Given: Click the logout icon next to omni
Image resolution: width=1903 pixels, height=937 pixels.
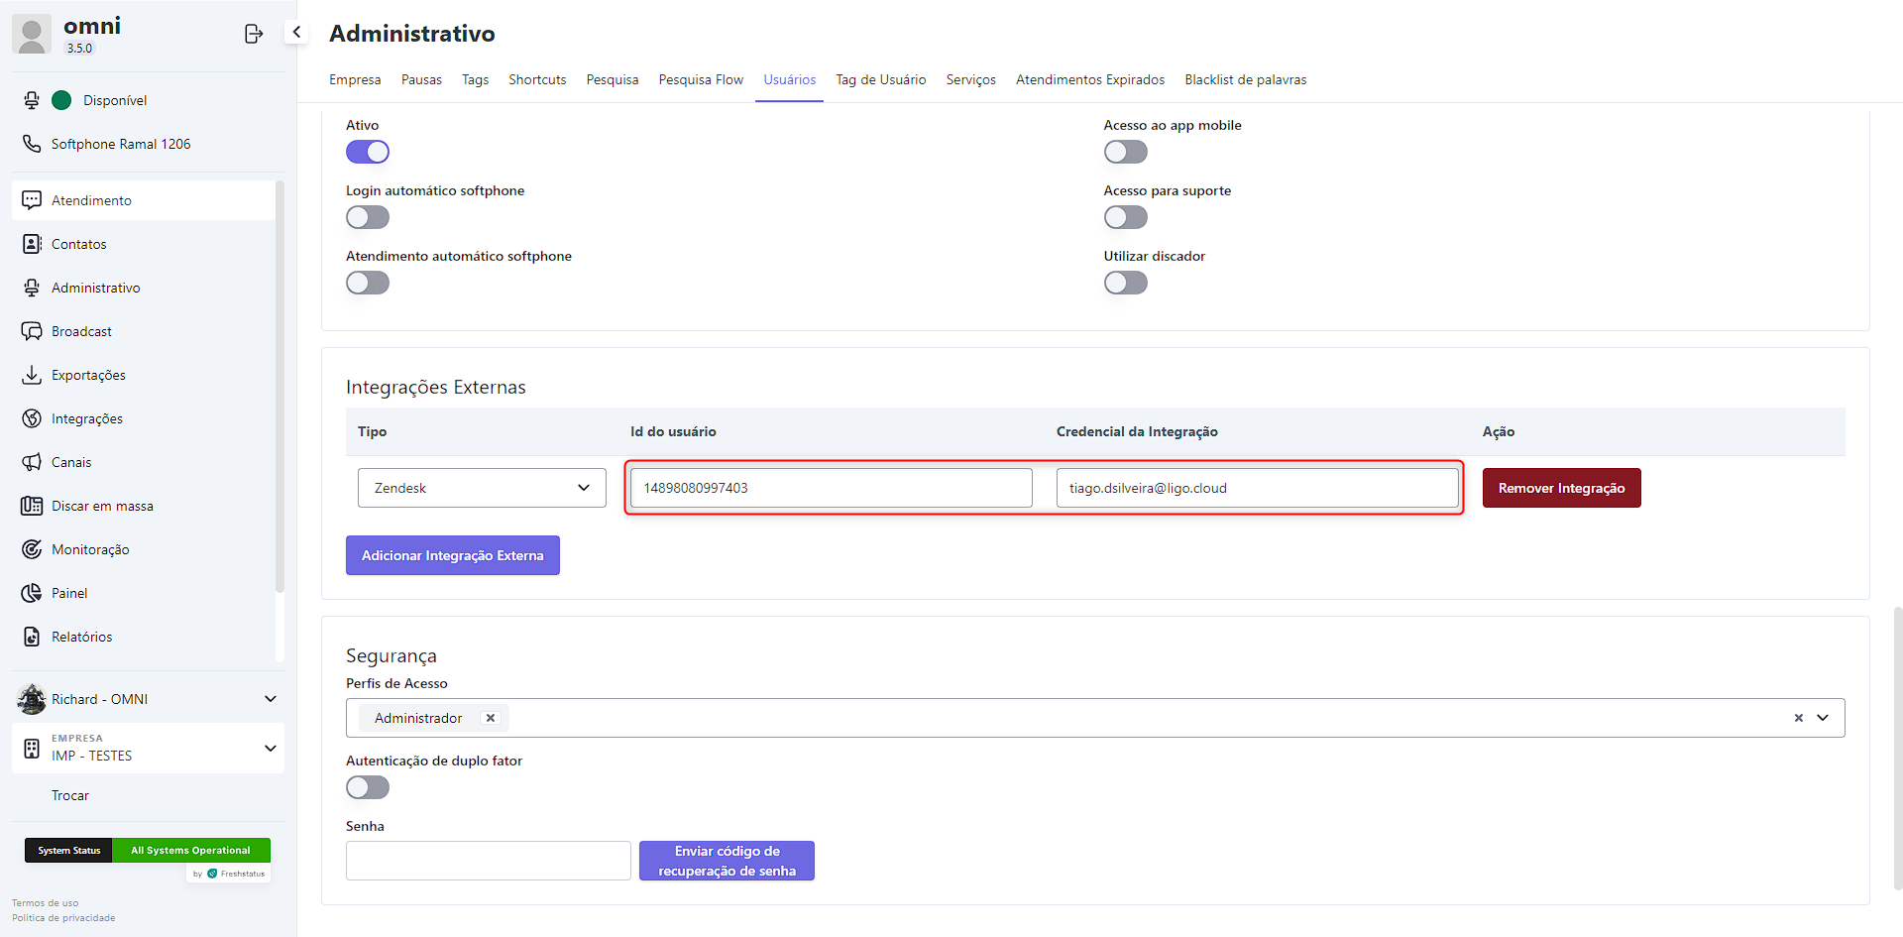Looking at the screenshot, I should coord(253,34).
